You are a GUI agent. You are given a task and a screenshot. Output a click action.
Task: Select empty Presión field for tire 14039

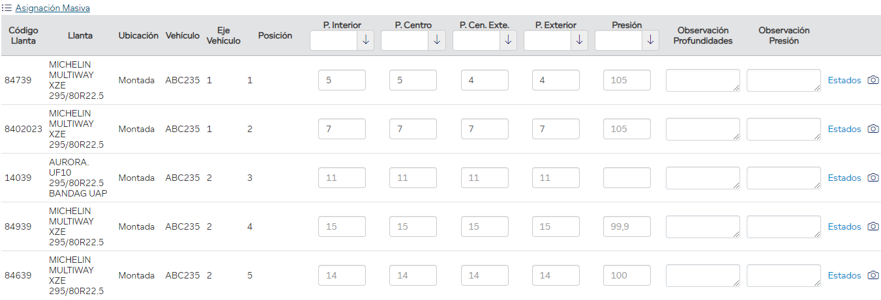tap(627, 178)
